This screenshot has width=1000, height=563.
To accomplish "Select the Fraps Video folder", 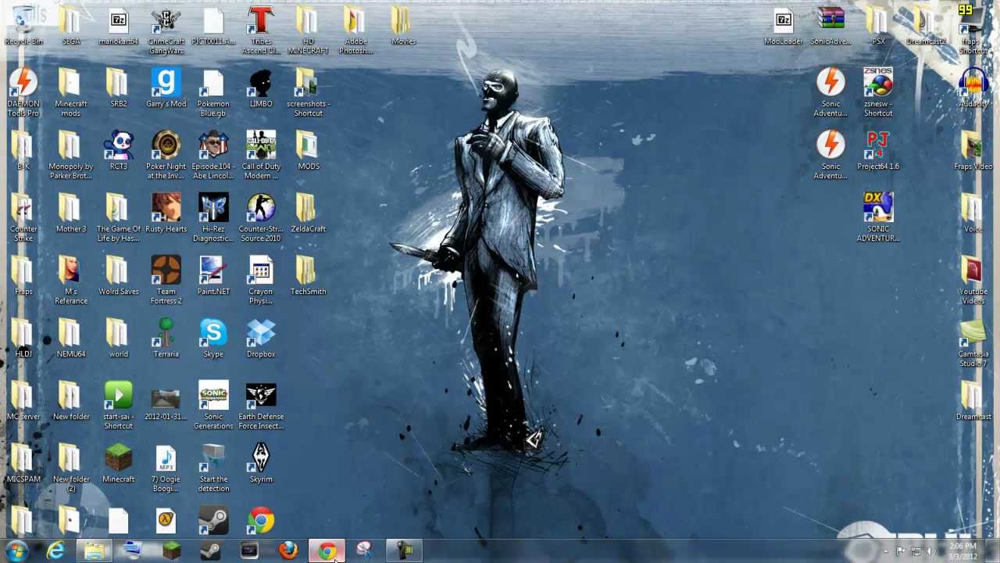I will tap(973, 151).
